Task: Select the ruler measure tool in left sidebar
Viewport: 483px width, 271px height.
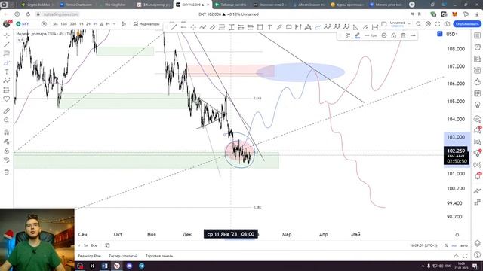Action: click(7, 111)
